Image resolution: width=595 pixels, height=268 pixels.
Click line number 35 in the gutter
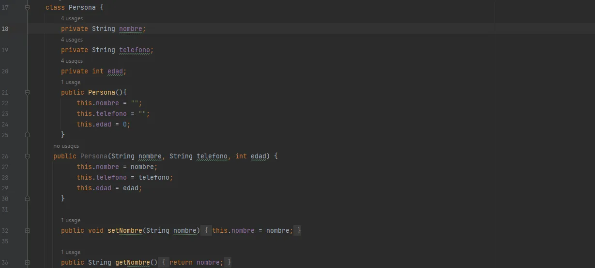coord(5,241)
